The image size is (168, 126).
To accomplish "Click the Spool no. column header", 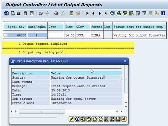I will coord(15,27).
